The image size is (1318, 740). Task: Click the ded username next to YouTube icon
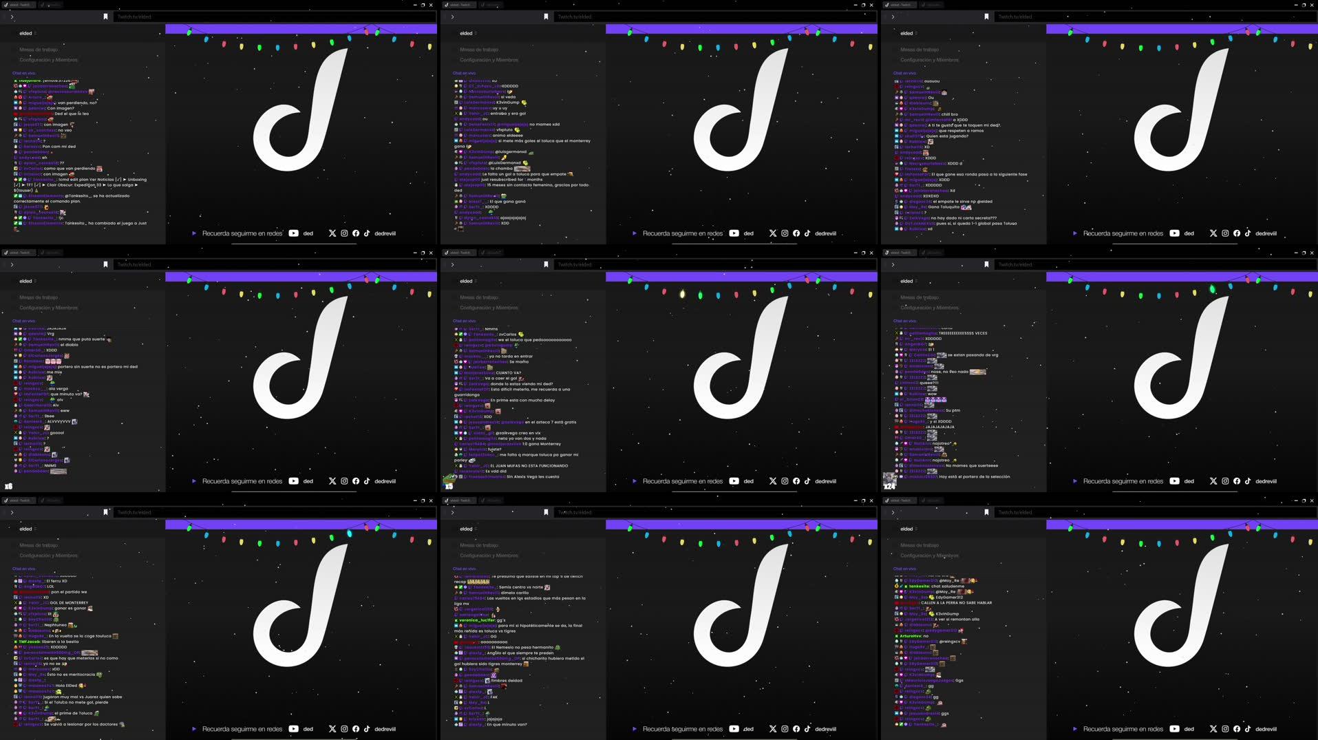point(308,233)
